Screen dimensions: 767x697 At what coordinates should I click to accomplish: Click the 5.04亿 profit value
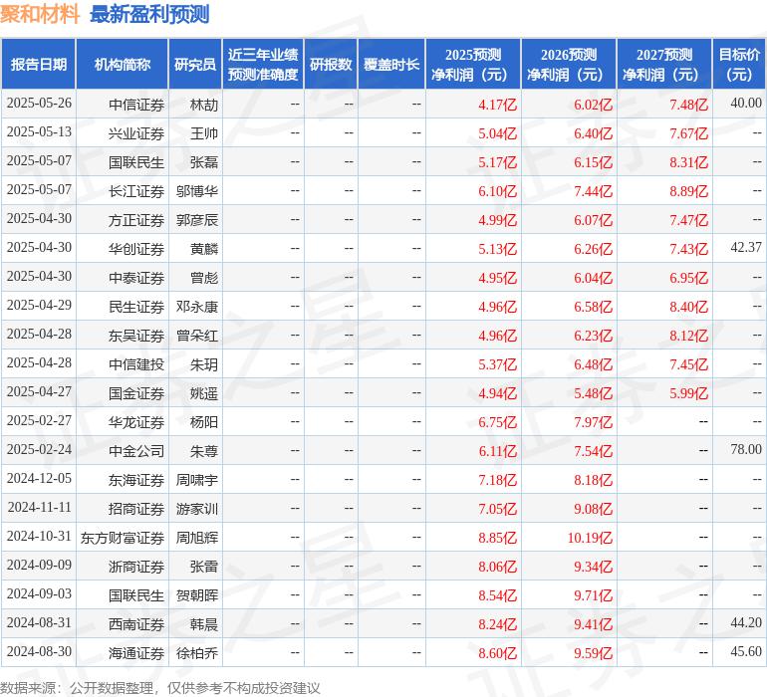point(497,133)
